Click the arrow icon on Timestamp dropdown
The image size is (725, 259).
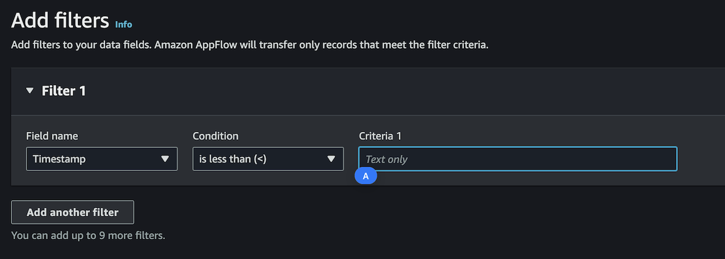[x=165, y=159]
